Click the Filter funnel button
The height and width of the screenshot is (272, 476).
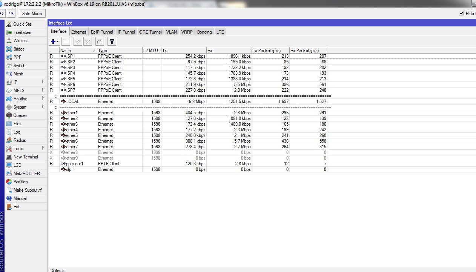click(x=112, y=41)
